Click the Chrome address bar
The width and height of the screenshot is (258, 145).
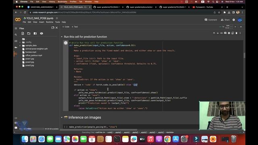click(121, 12)
